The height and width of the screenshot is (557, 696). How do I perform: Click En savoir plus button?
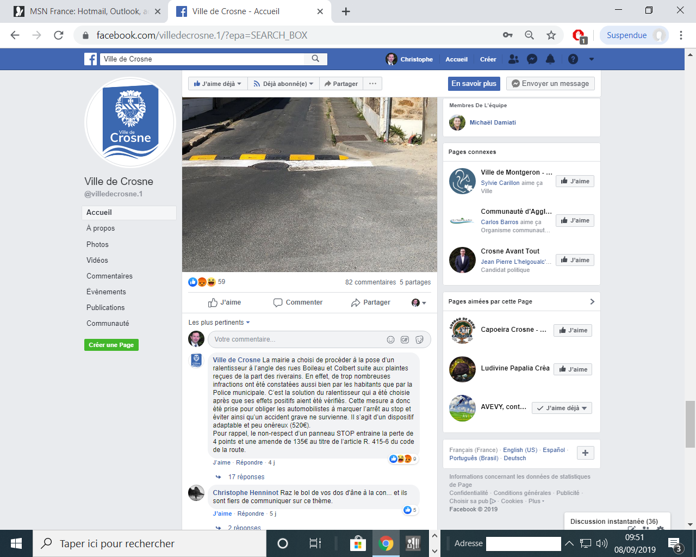(x=474, y=84)
